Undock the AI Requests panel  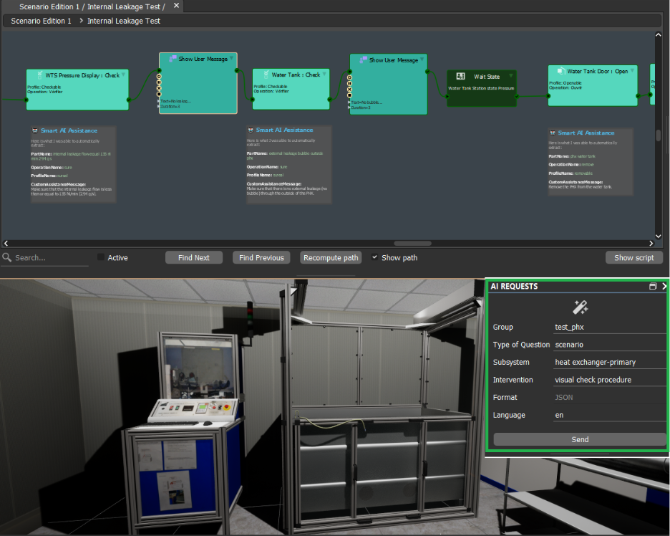click(x=652, y=287)
